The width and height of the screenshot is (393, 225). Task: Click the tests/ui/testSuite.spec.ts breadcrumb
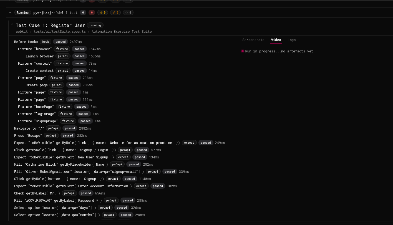coord(60,32)
